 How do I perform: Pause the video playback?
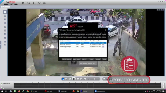[74, 79]
